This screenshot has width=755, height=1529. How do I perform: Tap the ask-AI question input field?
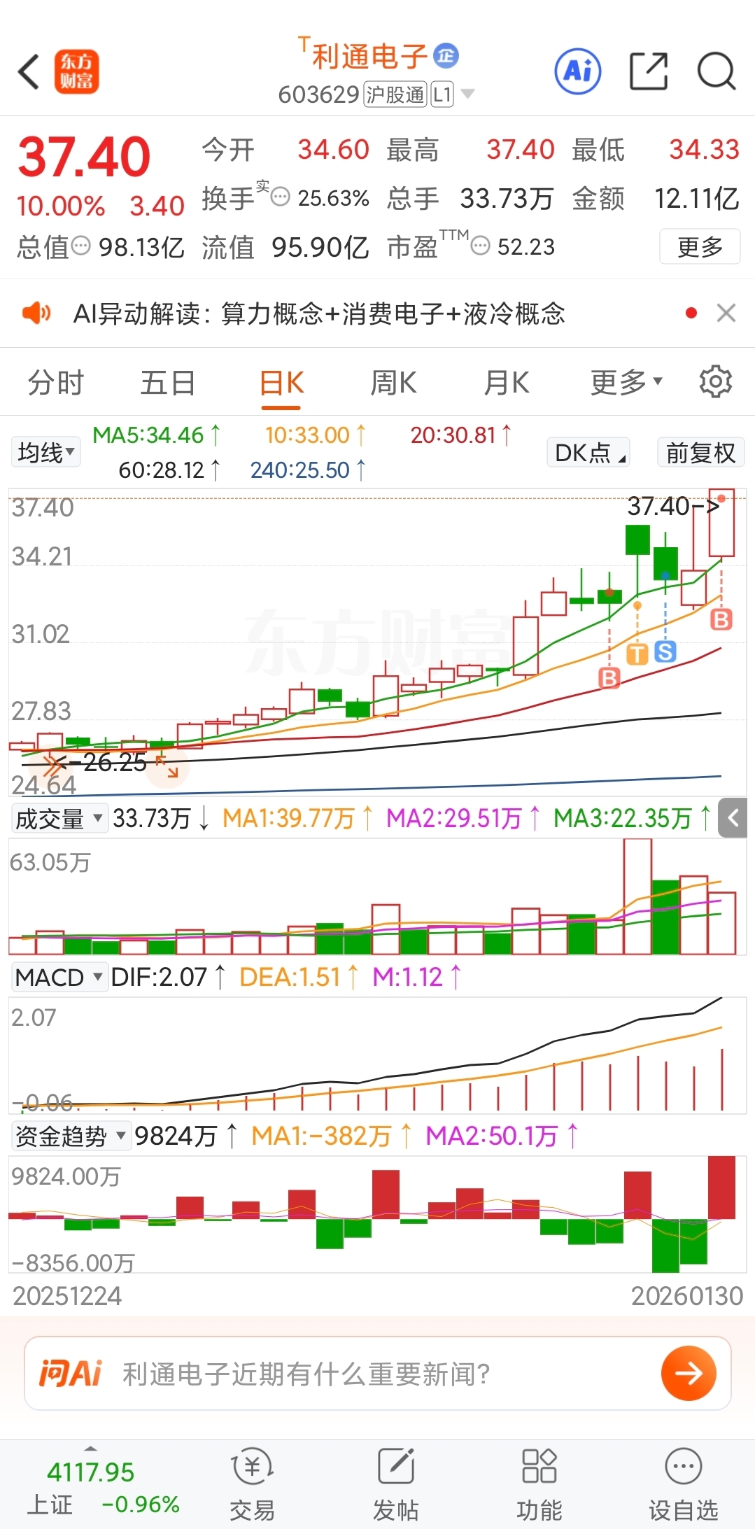[x=378, y=1373]
